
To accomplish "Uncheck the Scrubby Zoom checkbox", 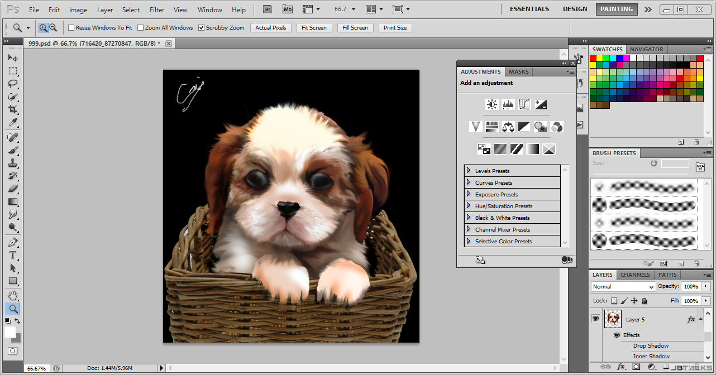I will click(202, 27).
